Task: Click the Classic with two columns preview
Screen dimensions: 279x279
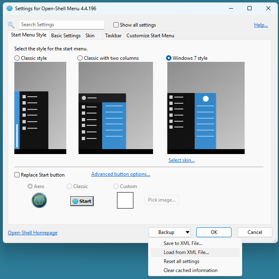Action: pyautogui.click(x=115, y=108)
